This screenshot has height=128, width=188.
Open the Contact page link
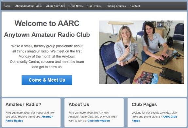click(x=135, y=6)
